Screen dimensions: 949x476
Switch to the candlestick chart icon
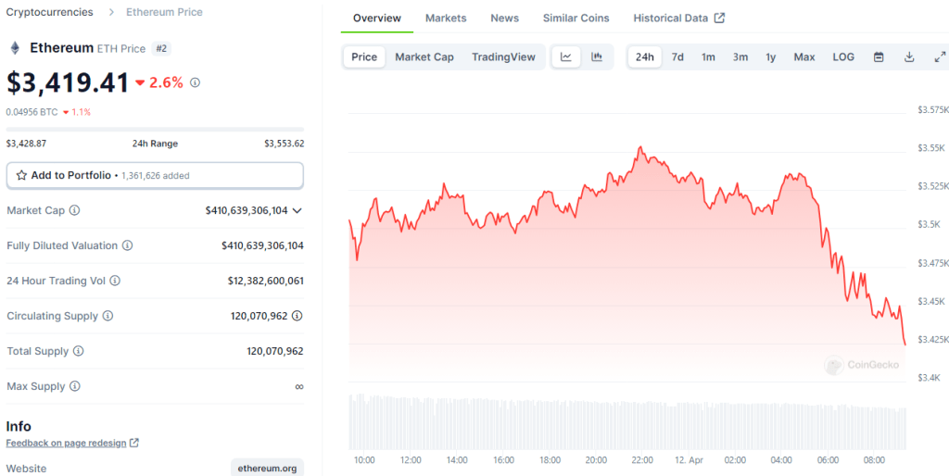point(597,57)
